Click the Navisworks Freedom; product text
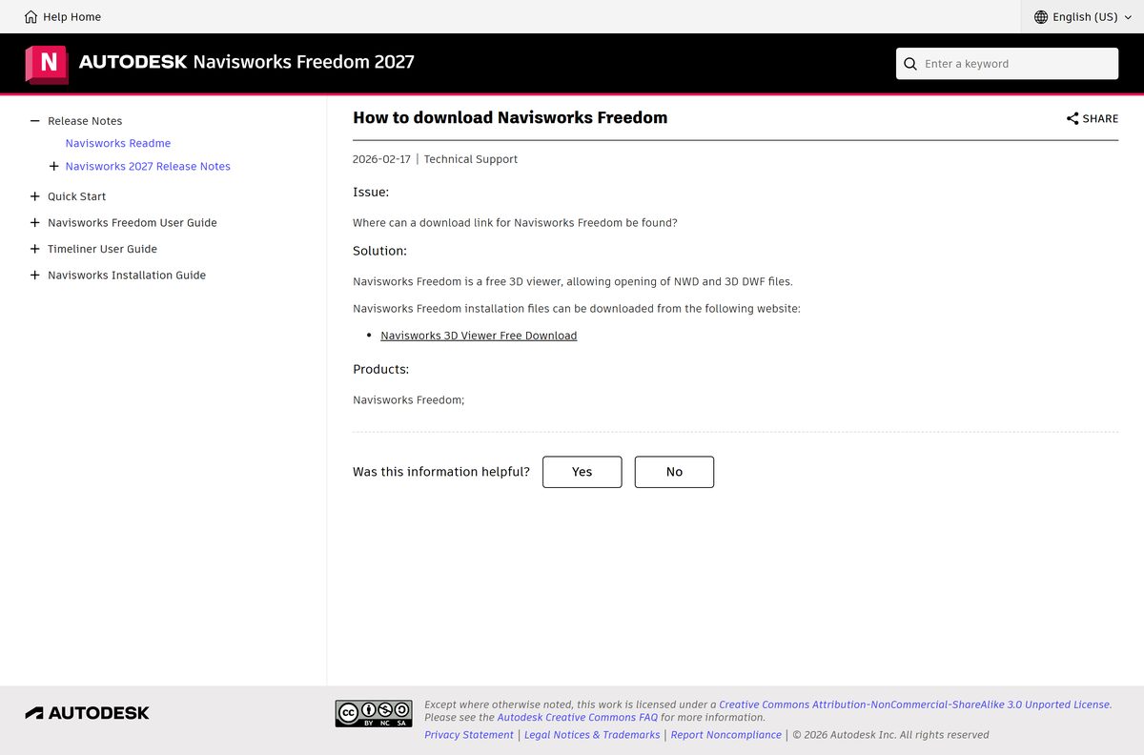This screenshot has width=1144, height=755. point(409,400)
